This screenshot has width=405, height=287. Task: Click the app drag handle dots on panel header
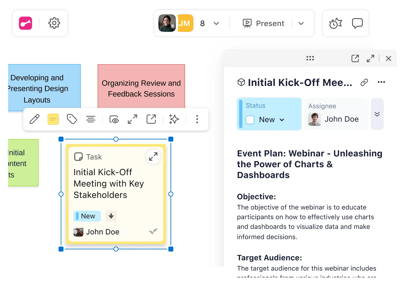click(x=310, y=58)
